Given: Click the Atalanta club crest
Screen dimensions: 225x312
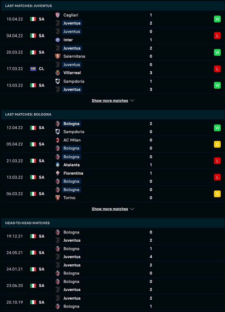Looking at the screenshot, I should [58, 165].
